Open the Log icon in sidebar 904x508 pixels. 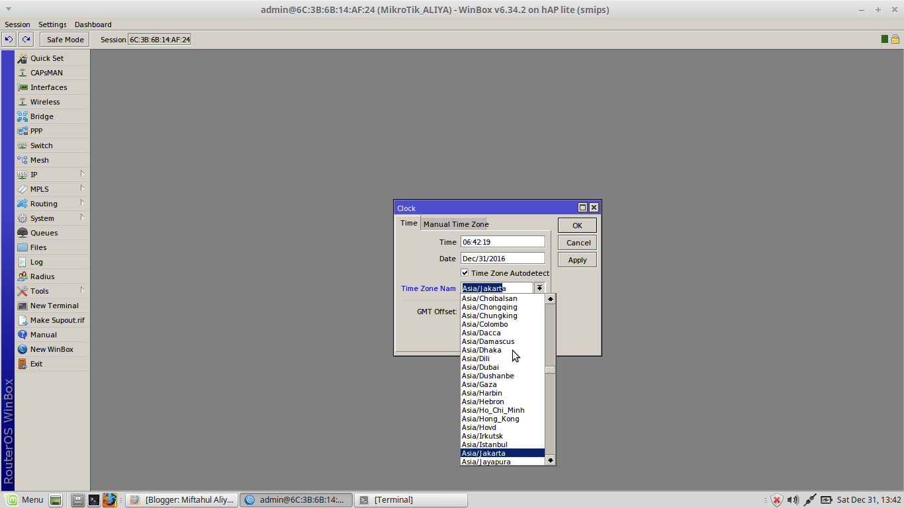click(x=23, y=262)
